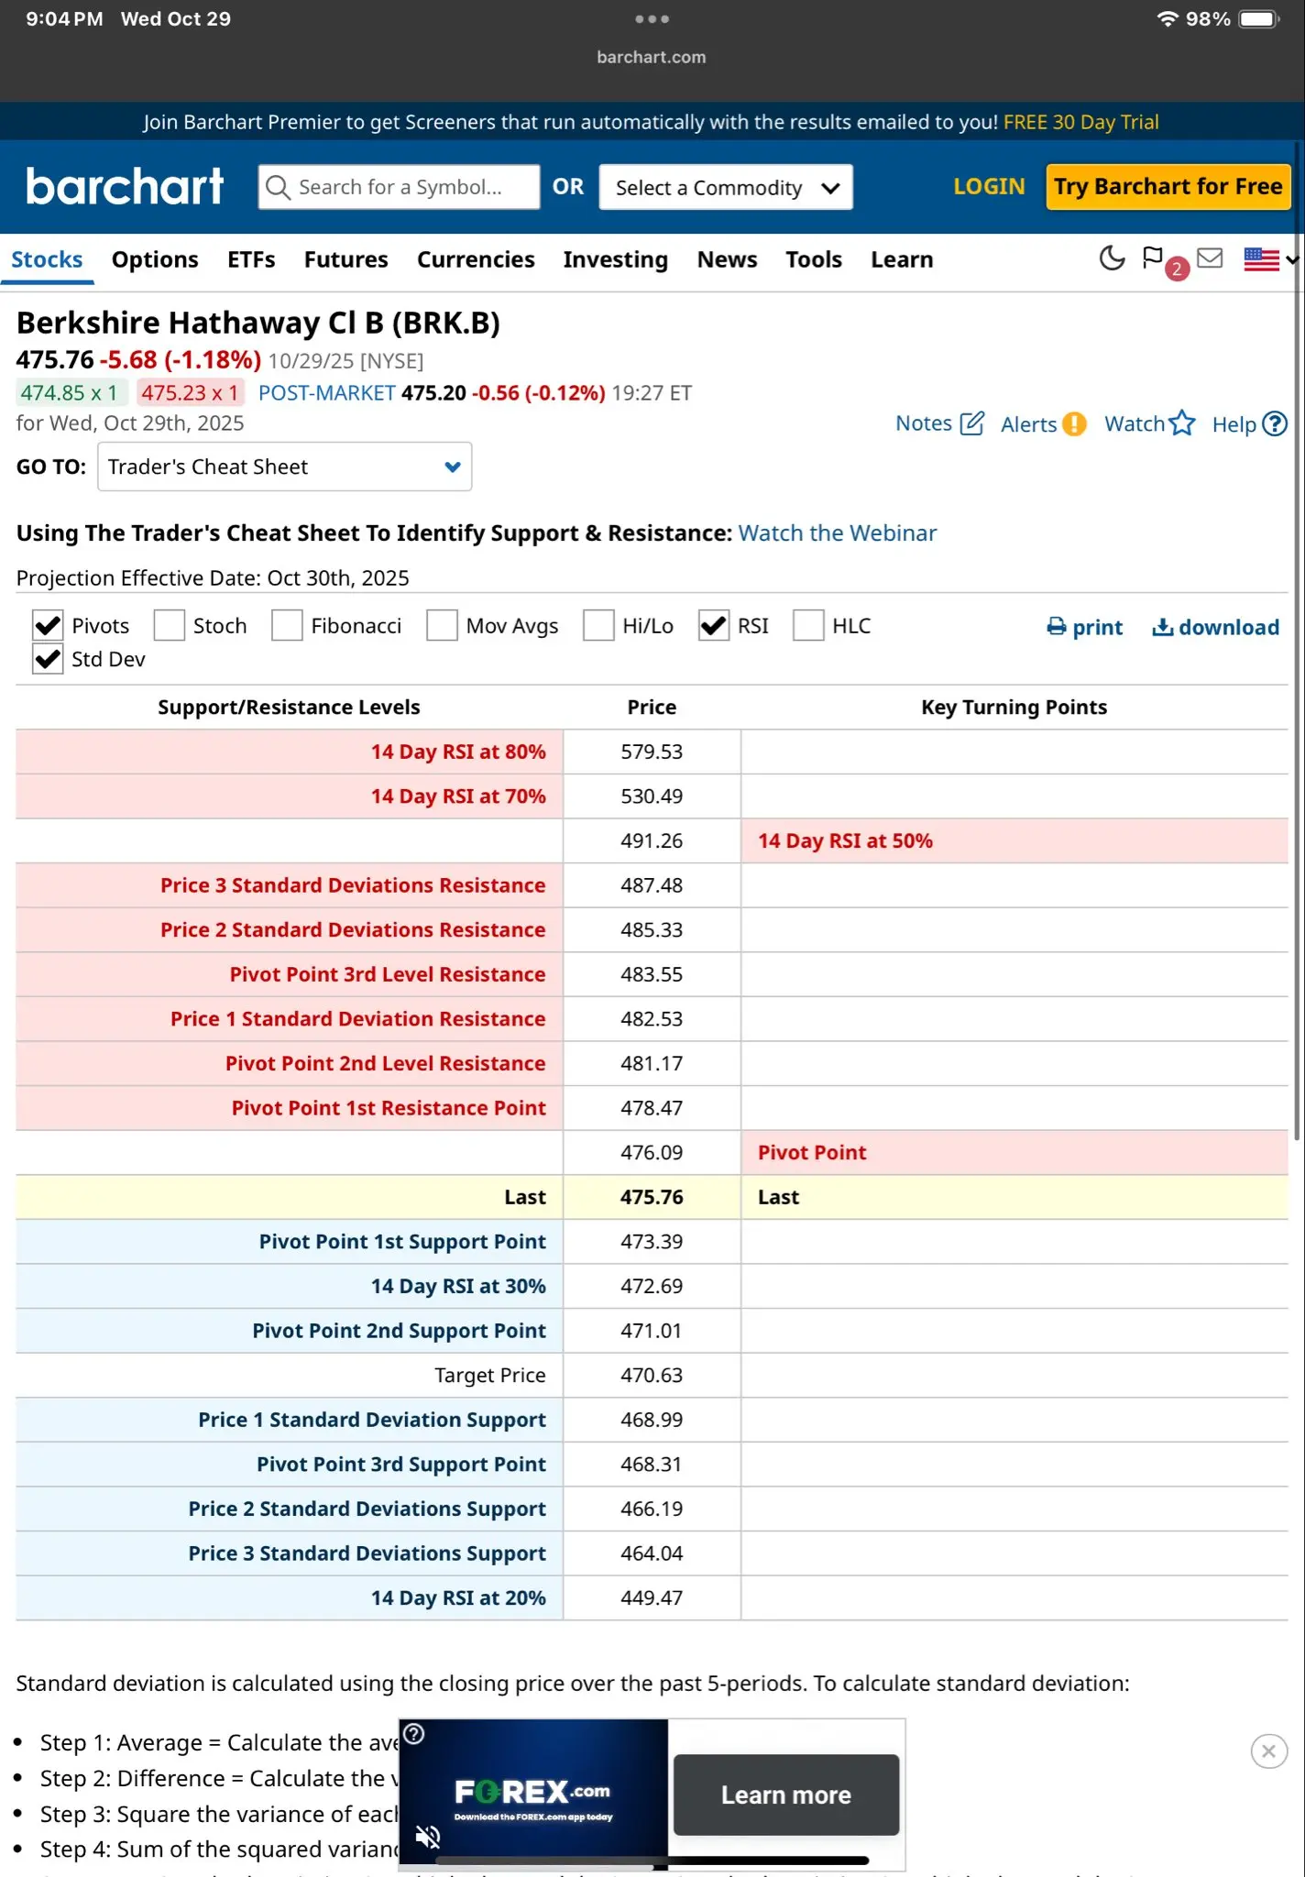This screenshot has height=1877, width=1305.
Task: Download the cheat sheet data
Action: (1215, 627)
